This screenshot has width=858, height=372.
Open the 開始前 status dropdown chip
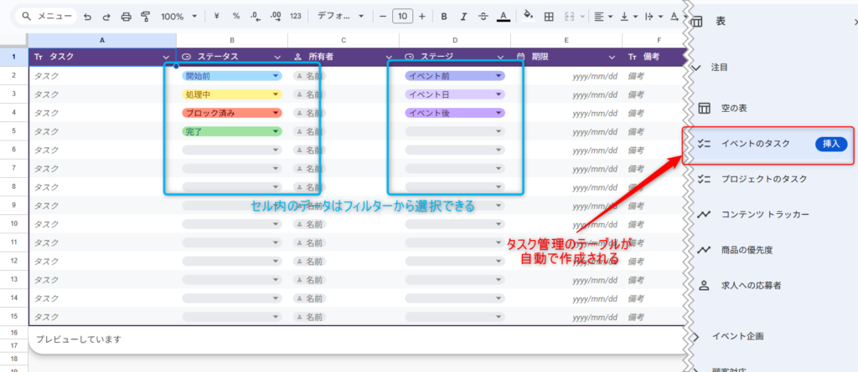click(x=231, y=76)
